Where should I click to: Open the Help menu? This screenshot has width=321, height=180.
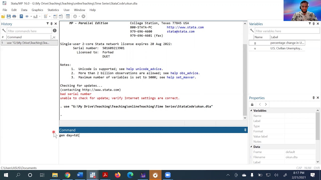(93, 10)
